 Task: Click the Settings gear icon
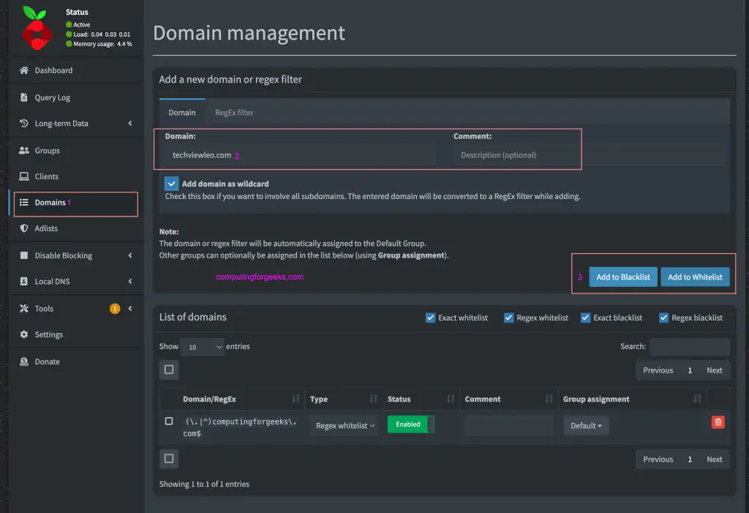coord(24,334)
